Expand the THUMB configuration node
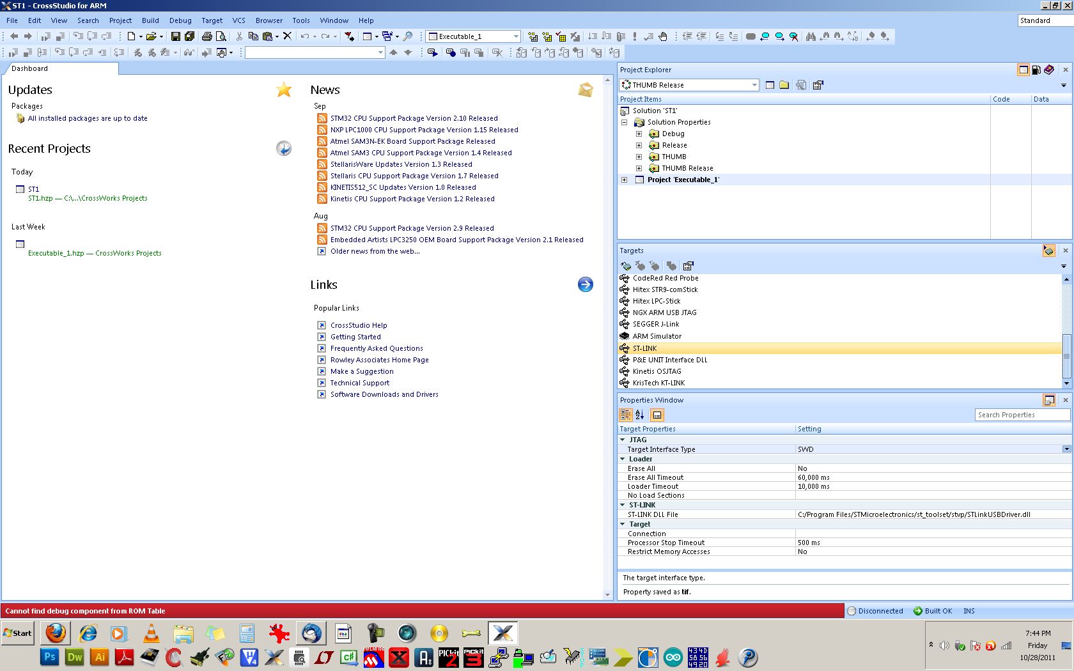1074x671 pixels. click(x=639, y=157)
